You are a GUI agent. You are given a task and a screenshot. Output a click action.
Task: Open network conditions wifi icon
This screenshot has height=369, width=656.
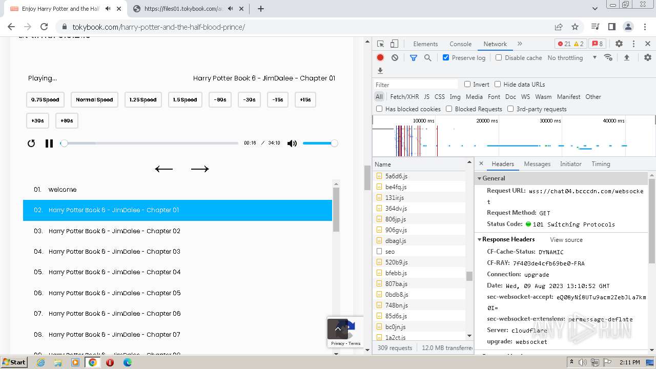click(x=608, y=57)
